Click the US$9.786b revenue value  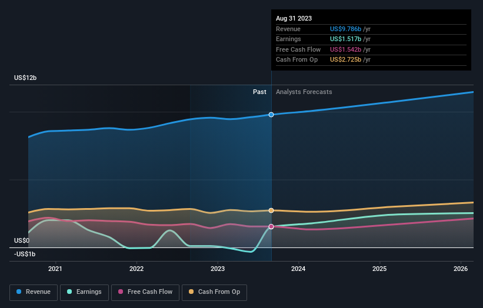(x=345, y=29)
